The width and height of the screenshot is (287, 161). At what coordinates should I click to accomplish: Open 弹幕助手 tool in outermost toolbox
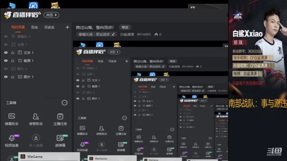coord(11,119)
